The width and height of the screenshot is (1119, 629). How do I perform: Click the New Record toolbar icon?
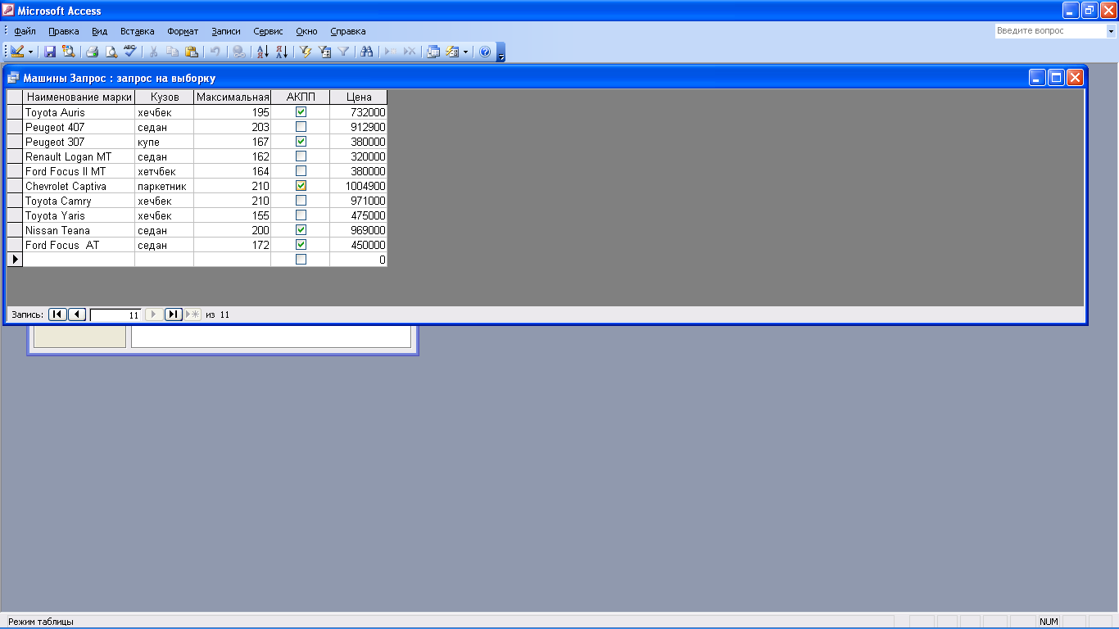tap(391, 52)
